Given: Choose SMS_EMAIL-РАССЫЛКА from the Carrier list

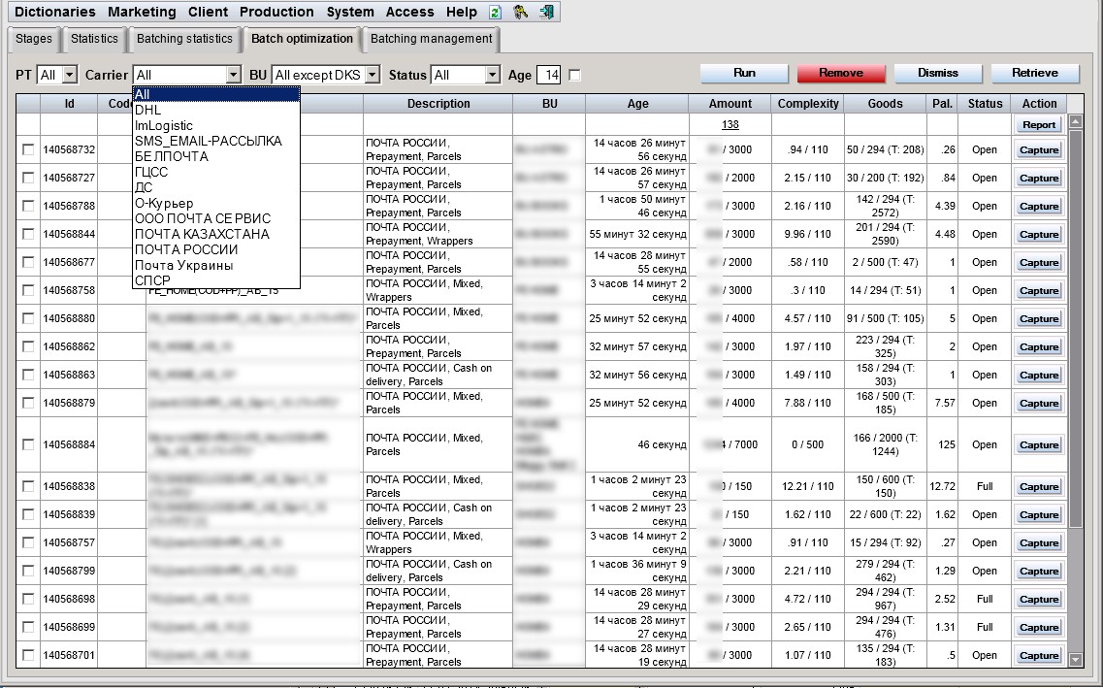Looking at the screenshot, I should tap(216, 141).
